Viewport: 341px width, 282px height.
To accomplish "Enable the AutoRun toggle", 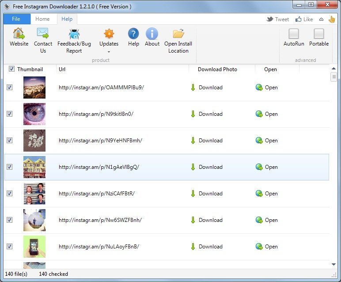I will pos(294,34).
